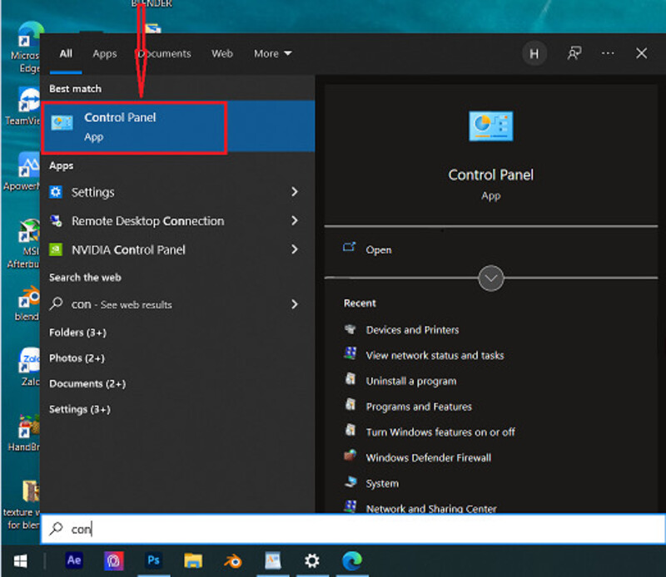
Task: Expand Settings (3+) group
Action: pos(80,409)
